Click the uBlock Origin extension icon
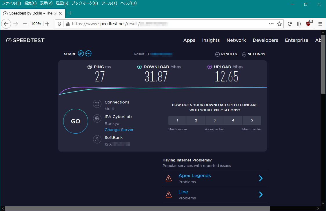326x211 pixels. pos(309,24)
